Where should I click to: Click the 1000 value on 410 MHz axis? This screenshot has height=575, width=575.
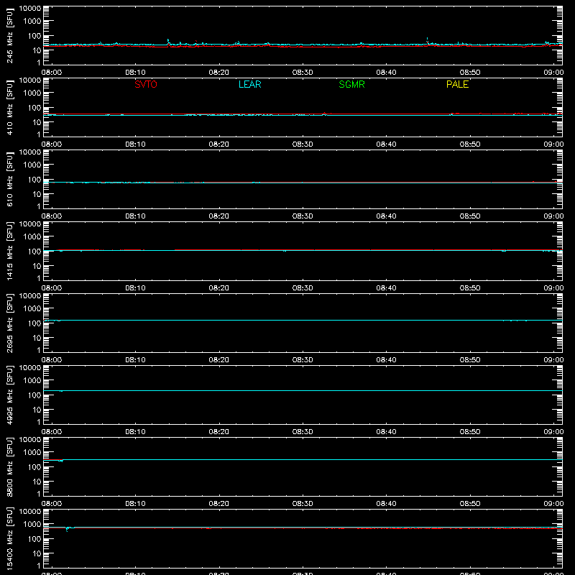[32, 93]
